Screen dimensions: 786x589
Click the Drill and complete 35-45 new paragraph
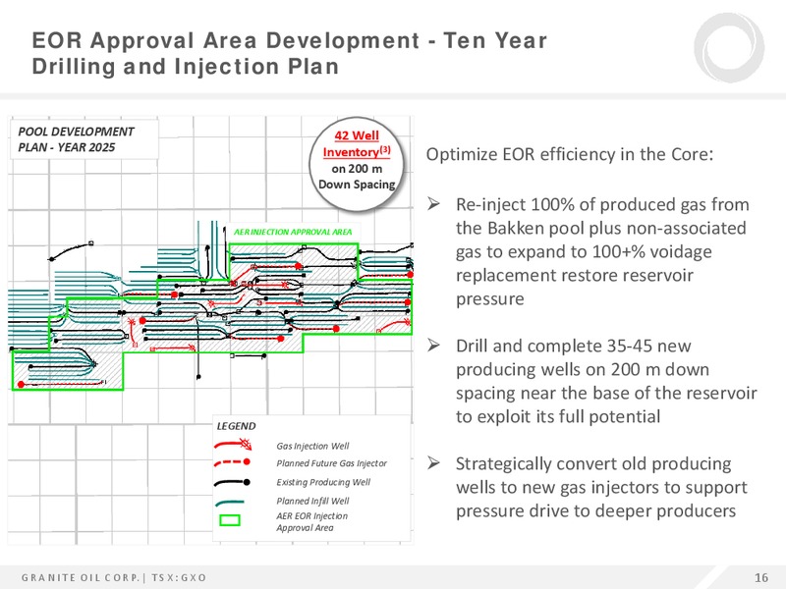pyautogui.click(x=606, y=381)
